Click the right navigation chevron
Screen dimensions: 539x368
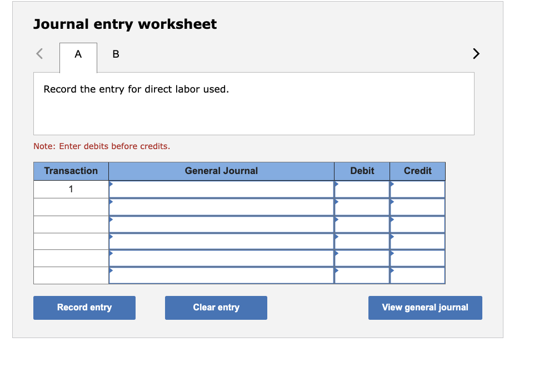tap(476, 54)
